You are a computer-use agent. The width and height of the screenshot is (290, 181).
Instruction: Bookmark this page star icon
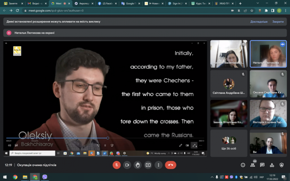[x=252, y=11]
